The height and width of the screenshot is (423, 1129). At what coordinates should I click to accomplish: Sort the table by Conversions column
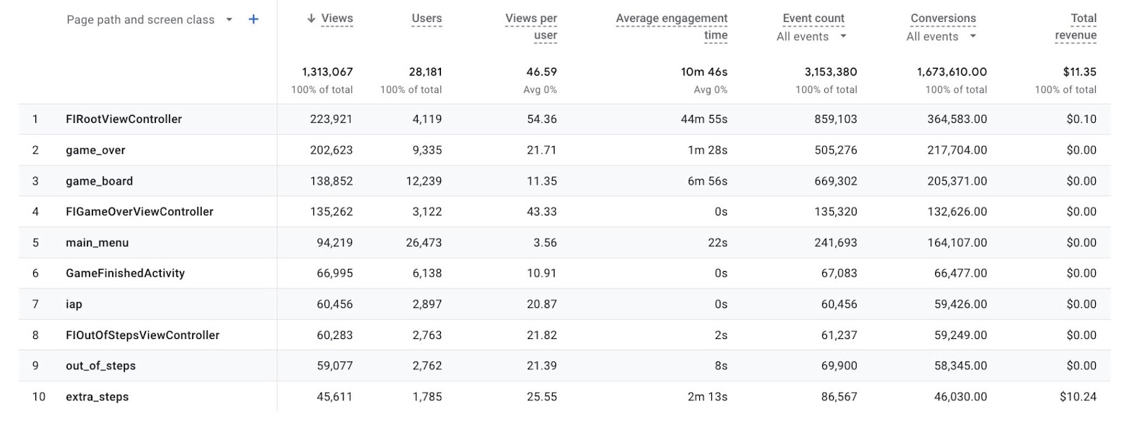click(943, 18)
